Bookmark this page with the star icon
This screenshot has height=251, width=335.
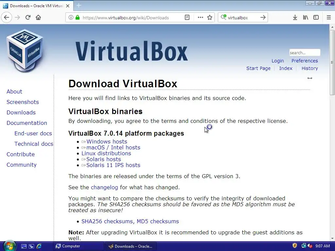click(210, 18)
